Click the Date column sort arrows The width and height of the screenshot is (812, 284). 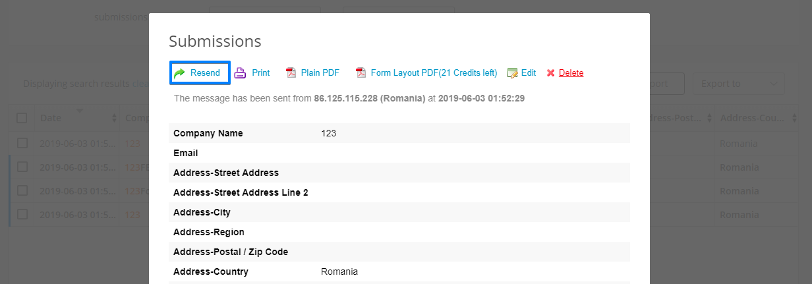[115, 119]
